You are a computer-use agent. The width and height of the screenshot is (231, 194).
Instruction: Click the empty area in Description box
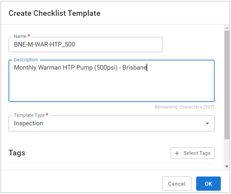112,87
